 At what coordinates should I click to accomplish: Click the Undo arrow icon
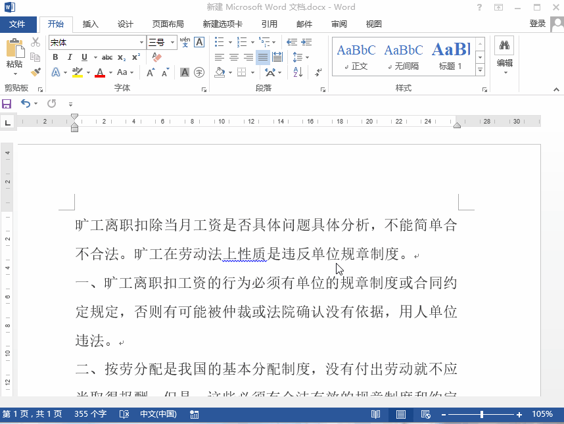coord(25,104)
